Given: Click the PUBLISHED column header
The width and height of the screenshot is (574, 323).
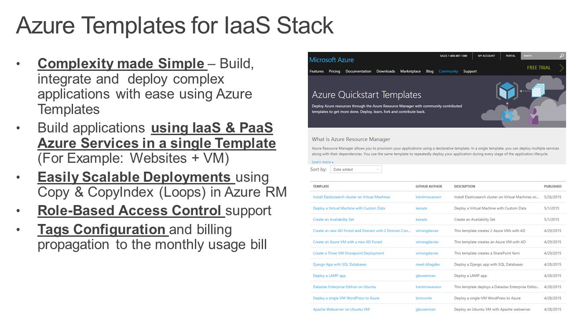Looking at the screenshot, I should click(553, 187).
